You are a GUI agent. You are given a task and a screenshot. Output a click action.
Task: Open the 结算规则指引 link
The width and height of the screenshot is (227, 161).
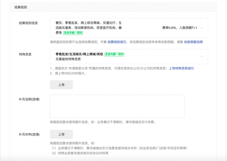(117, 42)
